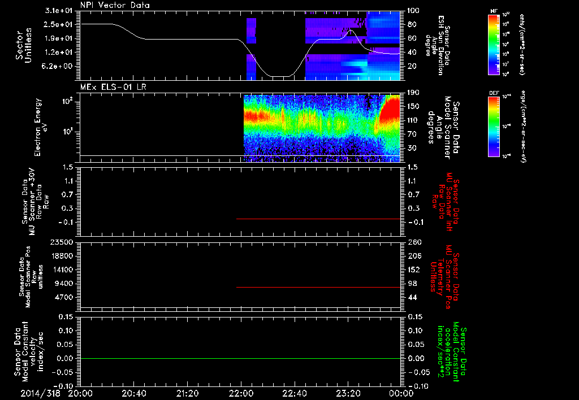
Task: Click the '260' telemetry tick label
Action: click(x=414, y=242)
